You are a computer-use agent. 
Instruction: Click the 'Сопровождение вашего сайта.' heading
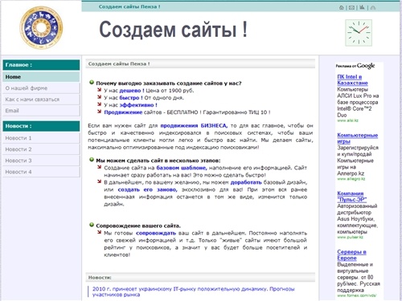pos(138,226)
